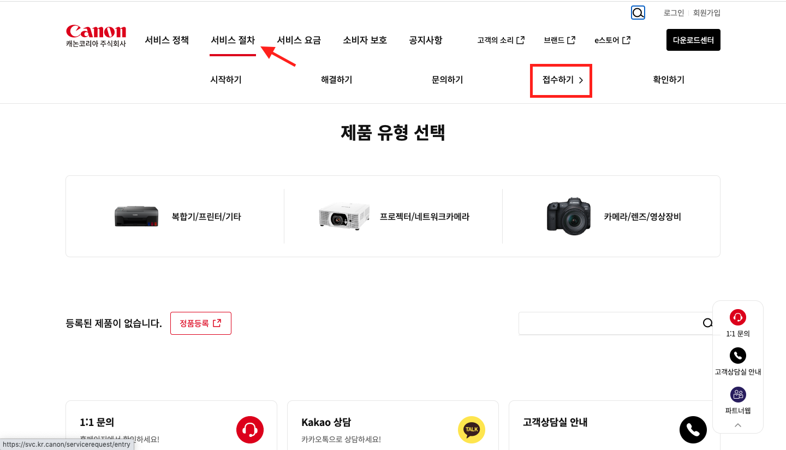Image resolution: width=786 pixels, height=450 pixels.
Task: Click the red headset icon on 1:1 문의 card
Action: click(249, 430)
